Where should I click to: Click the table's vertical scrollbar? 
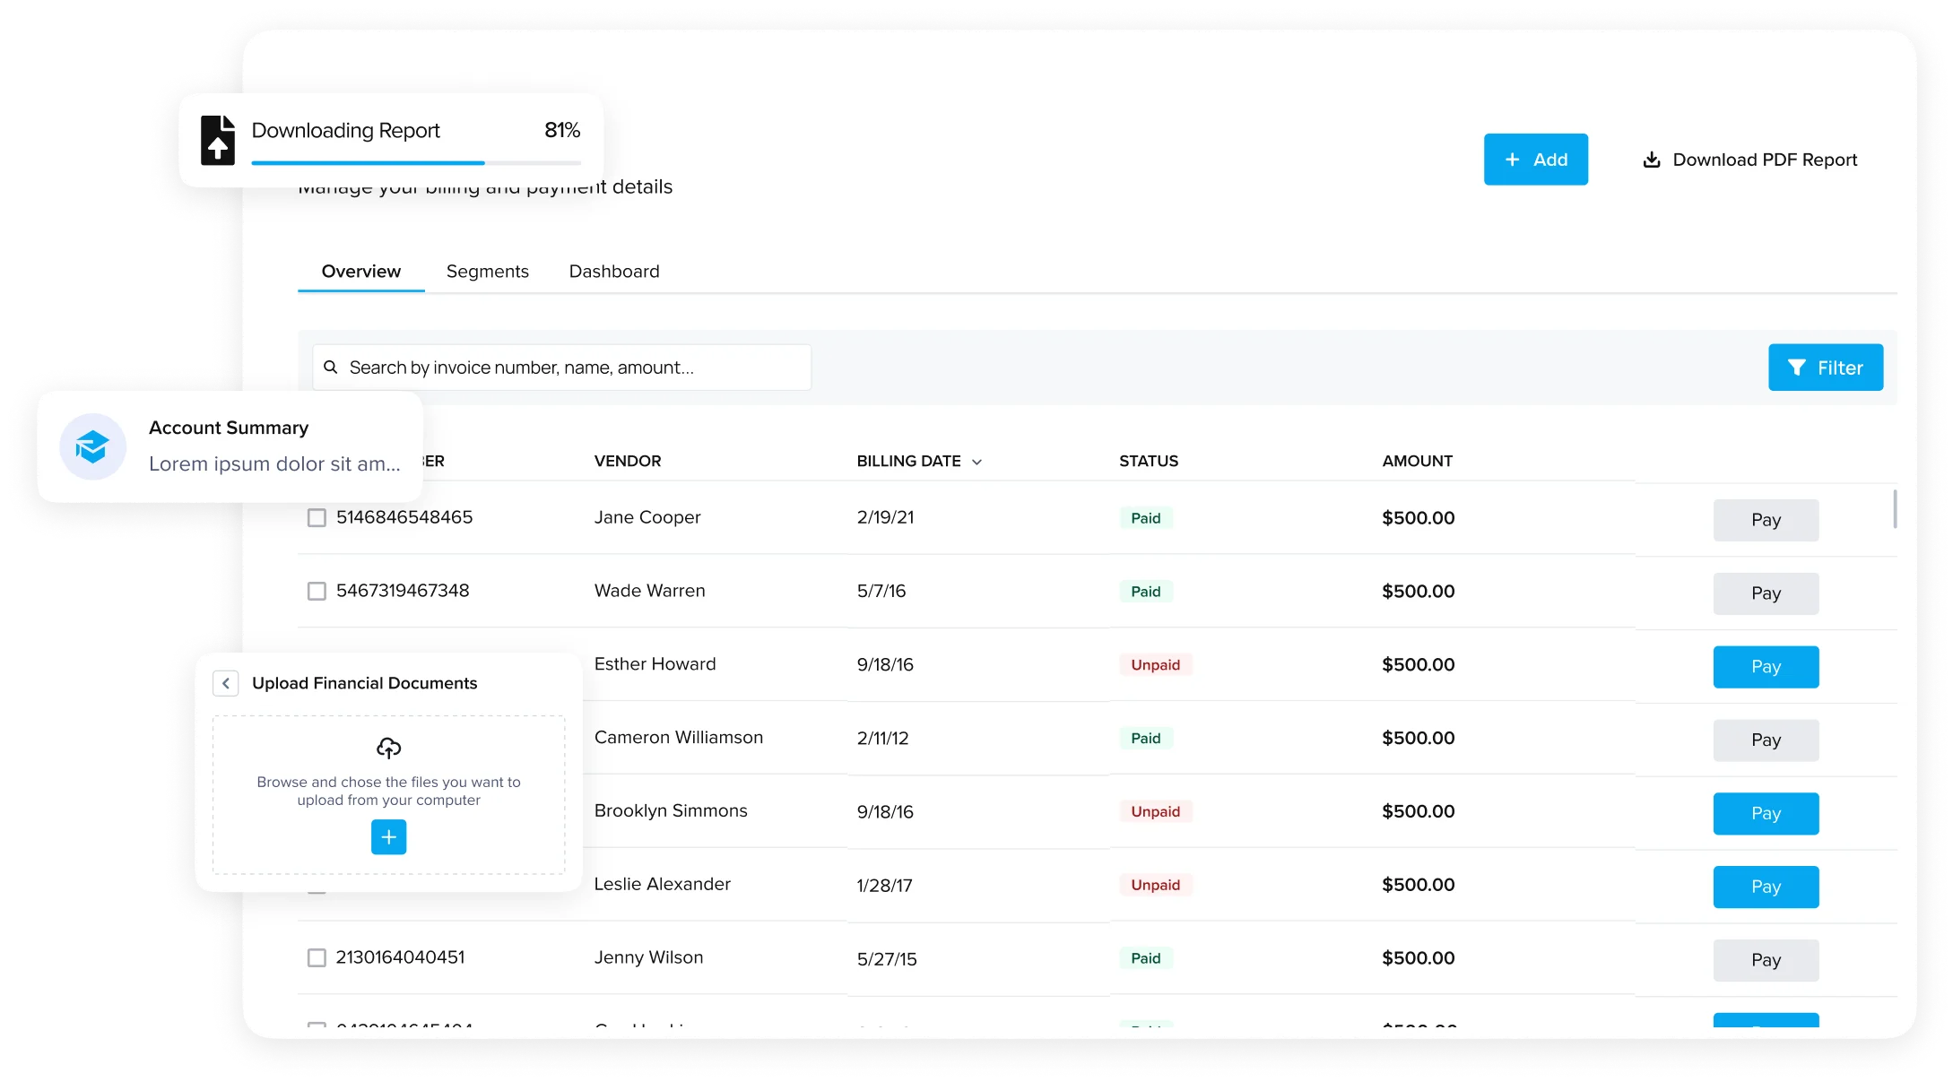click(1894, 509)
